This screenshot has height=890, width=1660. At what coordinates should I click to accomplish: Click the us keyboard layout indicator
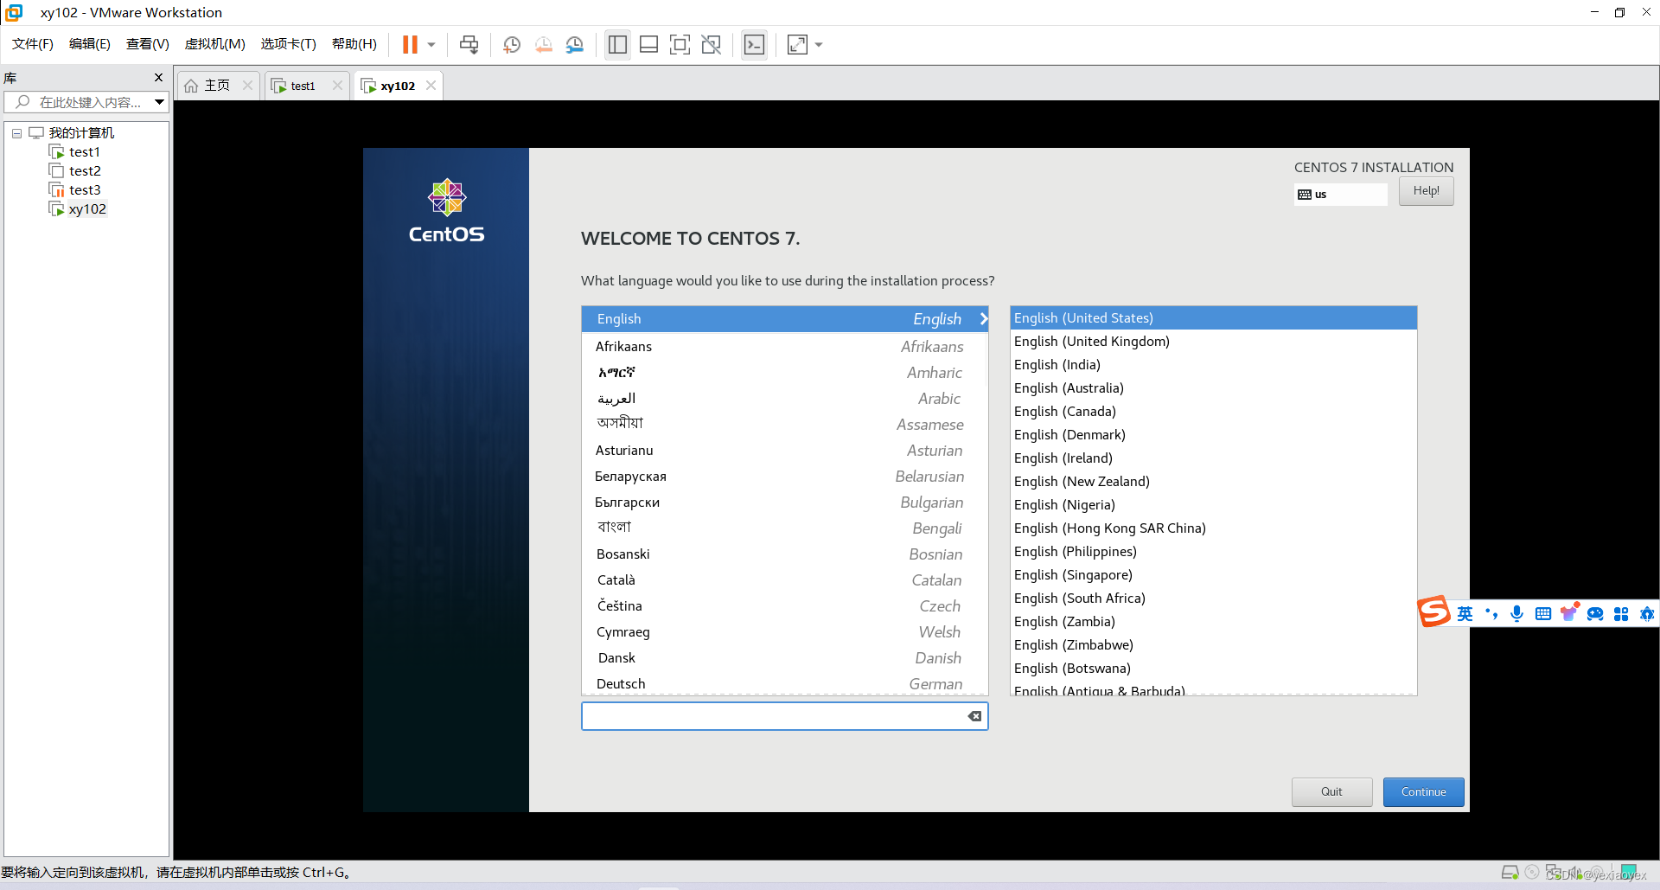click(1340, 195)
